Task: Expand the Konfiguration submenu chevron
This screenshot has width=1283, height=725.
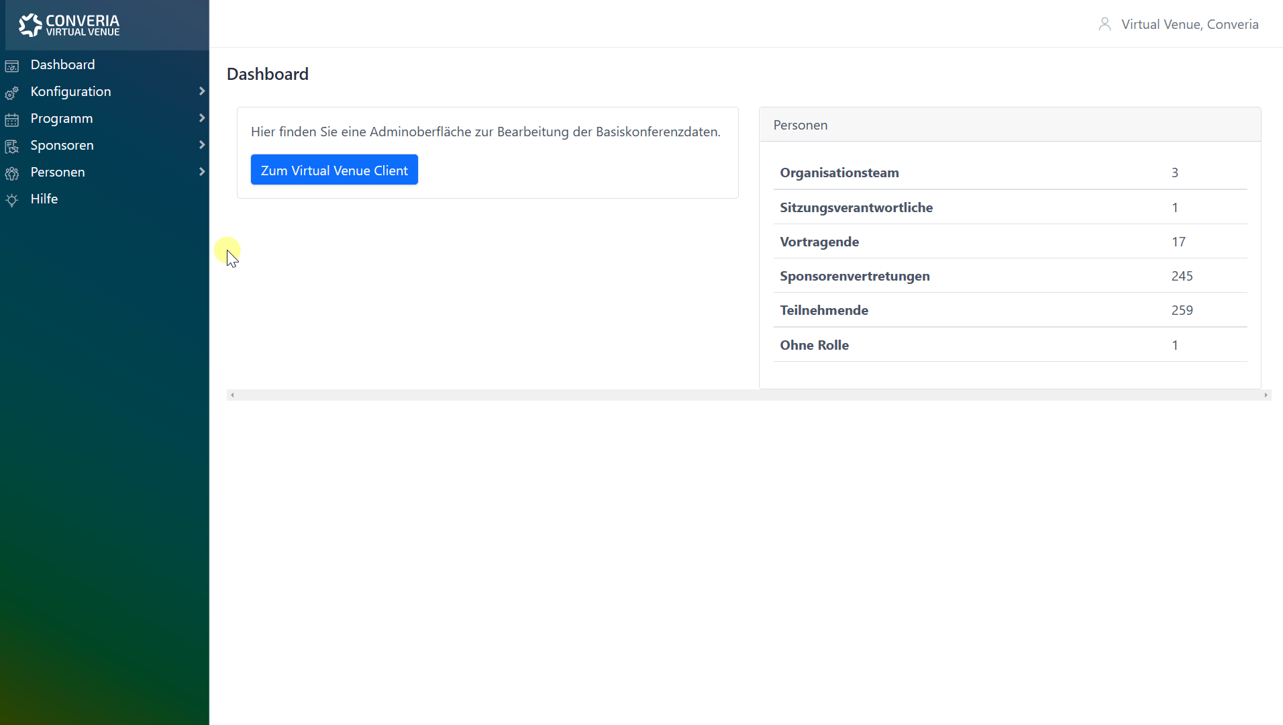Action: pyautogui.click(x=201, y=91)
